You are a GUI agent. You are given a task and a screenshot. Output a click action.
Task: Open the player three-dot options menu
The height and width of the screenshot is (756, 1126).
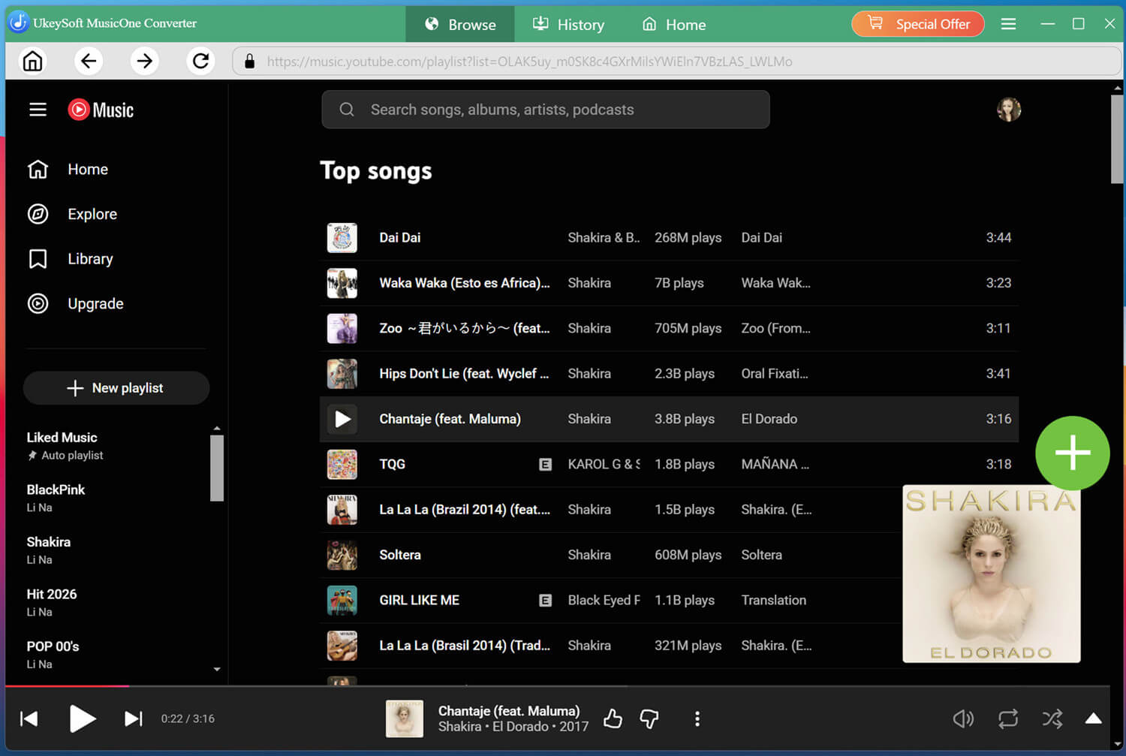tap(697, 719)
